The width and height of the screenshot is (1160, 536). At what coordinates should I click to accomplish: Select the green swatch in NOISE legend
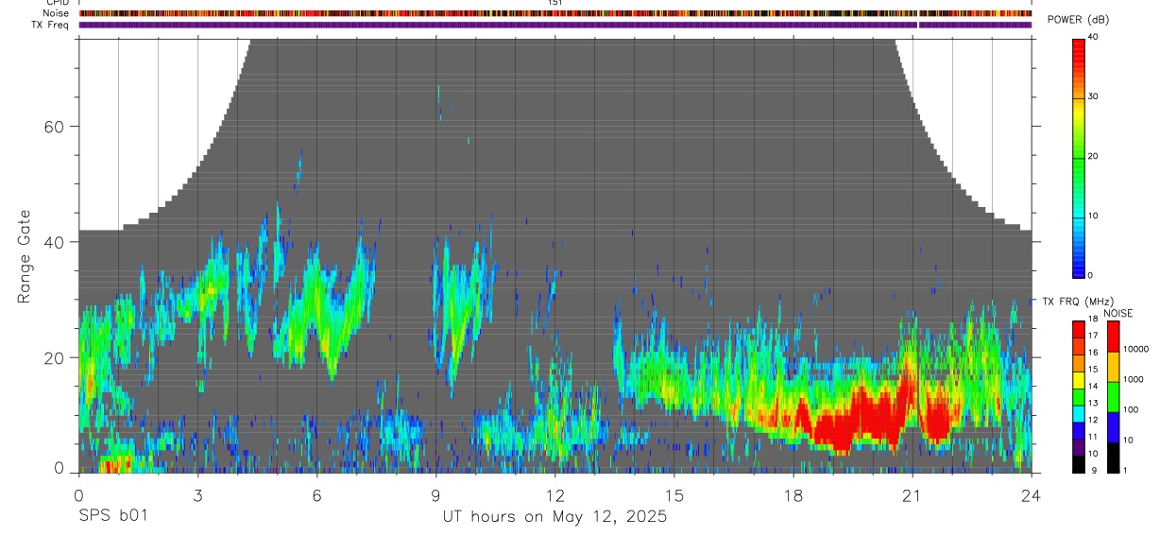pos(1113,397)
